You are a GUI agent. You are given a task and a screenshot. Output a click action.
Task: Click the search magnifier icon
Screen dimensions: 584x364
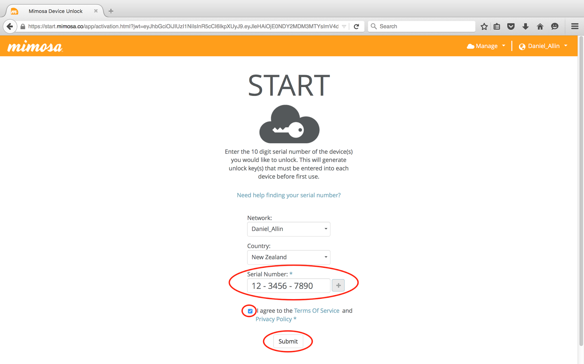374,26
